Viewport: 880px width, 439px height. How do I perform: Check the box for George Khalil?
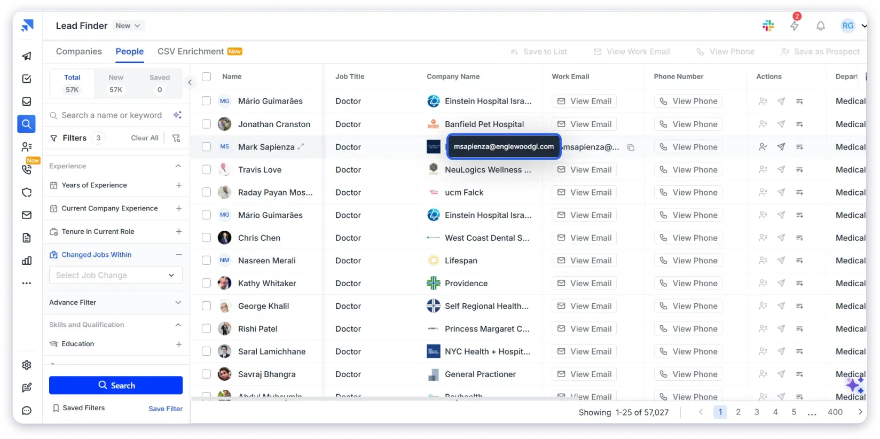(x=207, y=306)
